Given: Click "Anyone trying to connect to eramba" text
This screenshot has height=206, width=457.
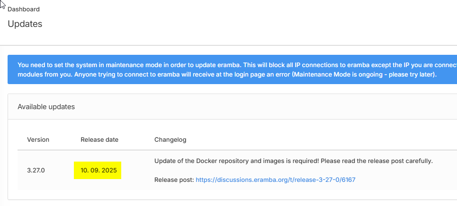Looking at the screenshot, I should 108,75.
